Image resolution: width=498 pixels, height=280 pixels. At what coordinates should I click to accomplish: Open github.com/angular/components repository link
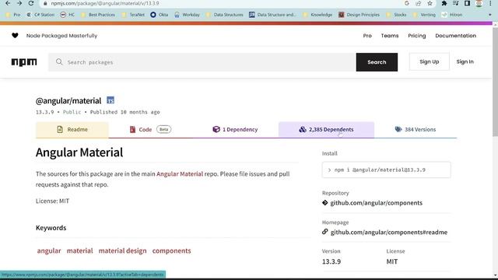click(x=376, y=203)
